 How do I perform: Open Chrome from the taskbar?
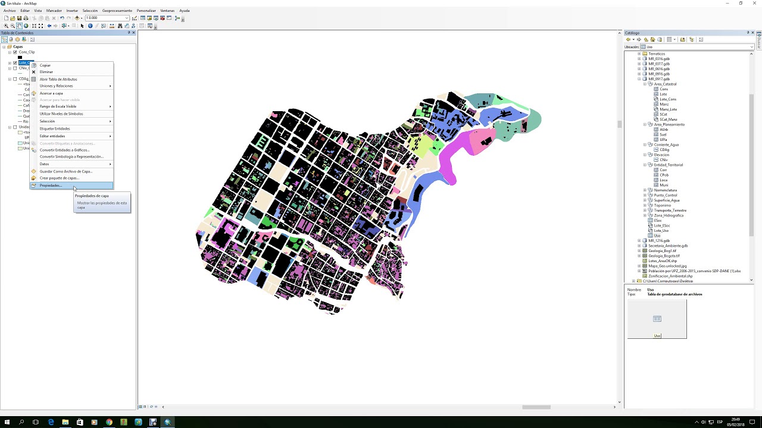[109, 422]
